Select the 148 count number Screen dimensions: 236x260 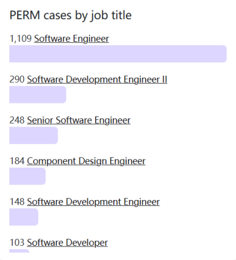pyautogui.click(x=17, y=202)
